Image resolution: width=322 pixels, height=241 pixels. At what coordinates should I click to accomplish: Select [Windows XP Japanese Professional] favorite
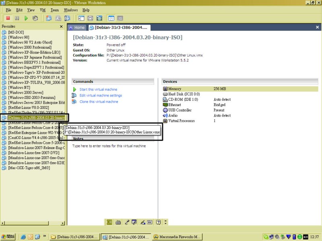35,57
